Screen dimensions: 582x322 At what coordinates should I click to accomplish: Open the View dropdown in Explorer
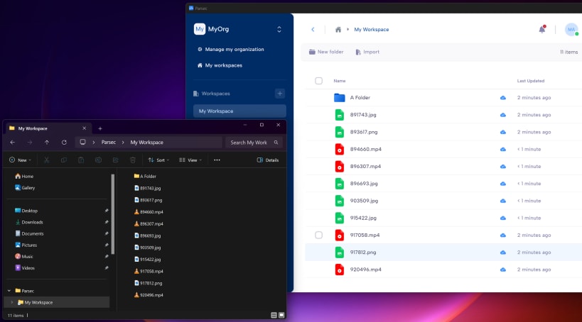tap(190, 160)
